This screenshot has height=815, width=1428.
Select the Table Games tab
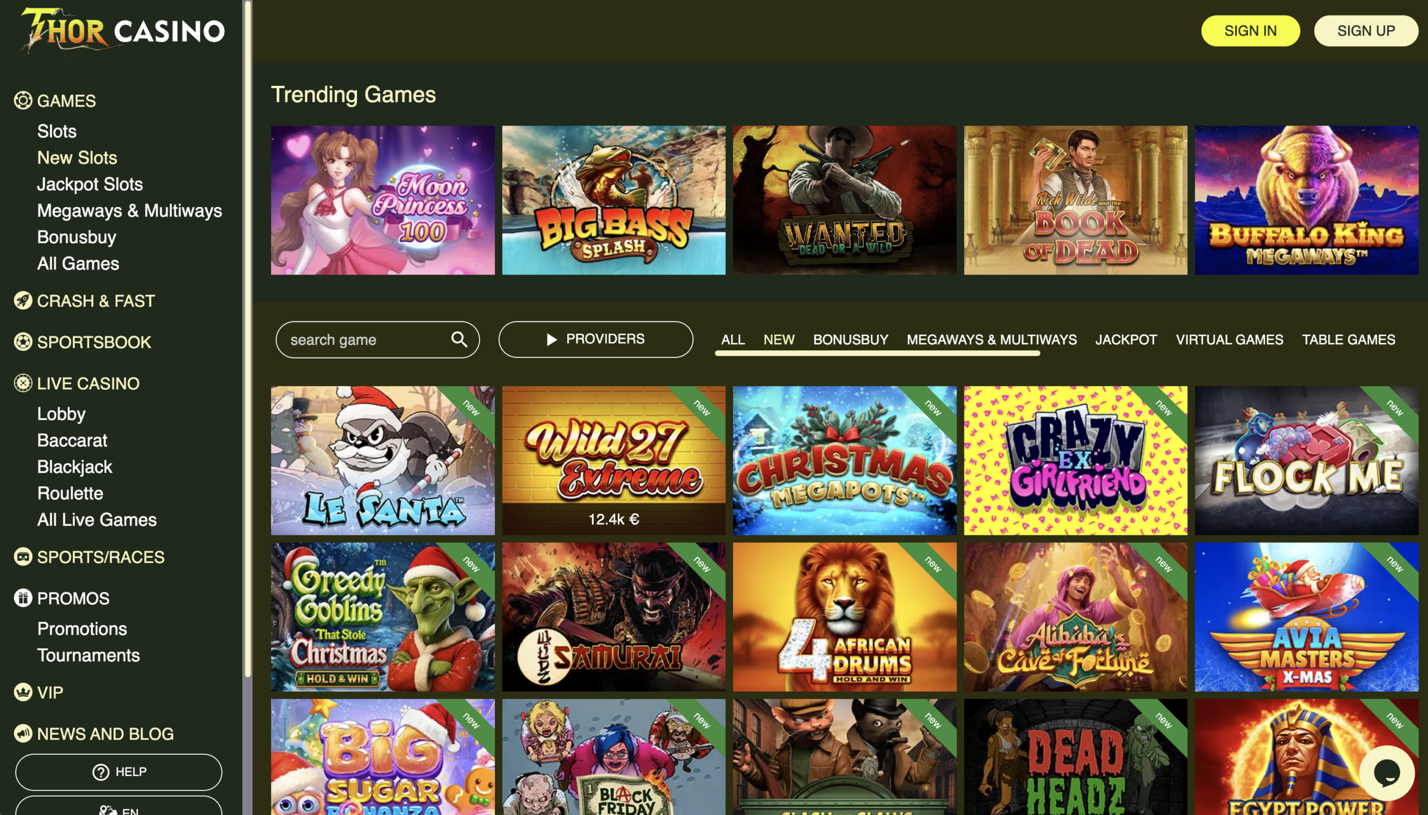[1348, 340]
